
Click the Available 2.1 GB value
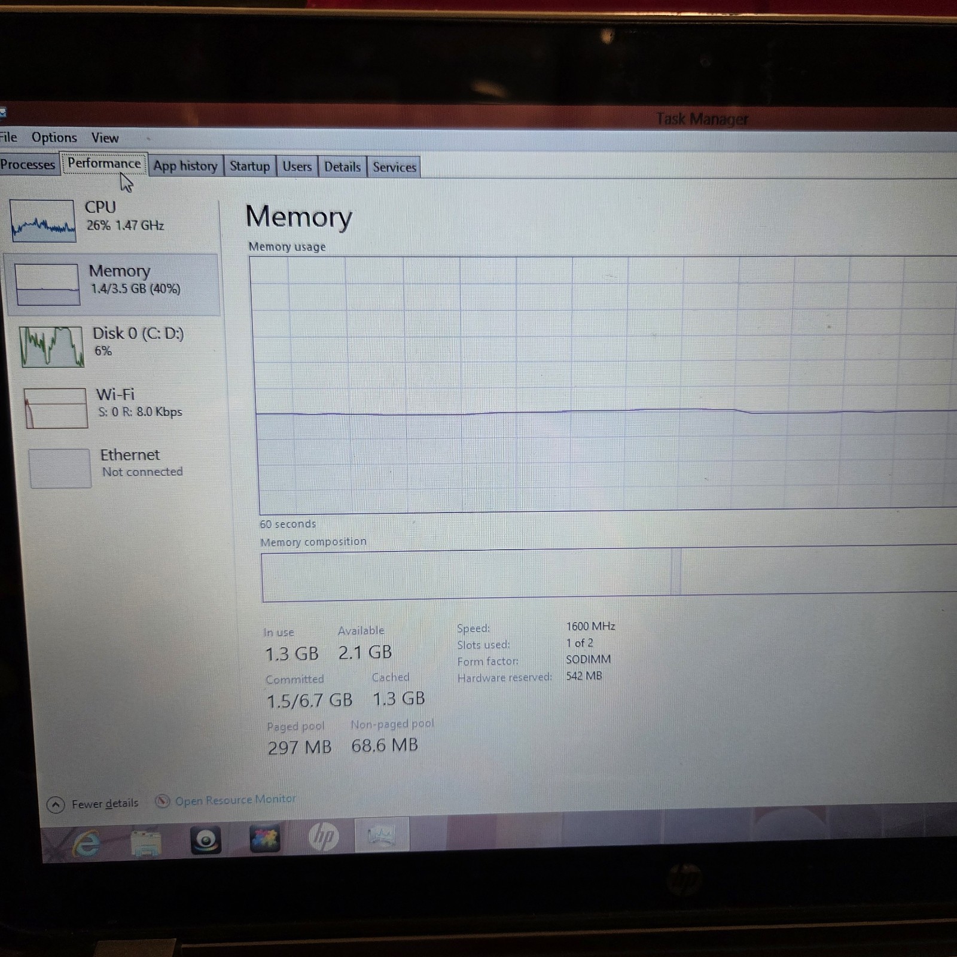point(365,652)
